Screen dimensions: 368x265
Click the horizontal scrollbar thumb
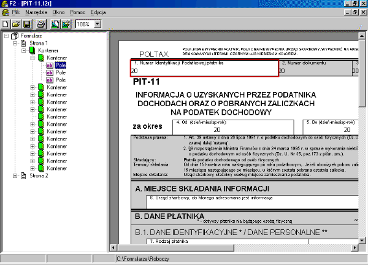[x=175, y=247]
